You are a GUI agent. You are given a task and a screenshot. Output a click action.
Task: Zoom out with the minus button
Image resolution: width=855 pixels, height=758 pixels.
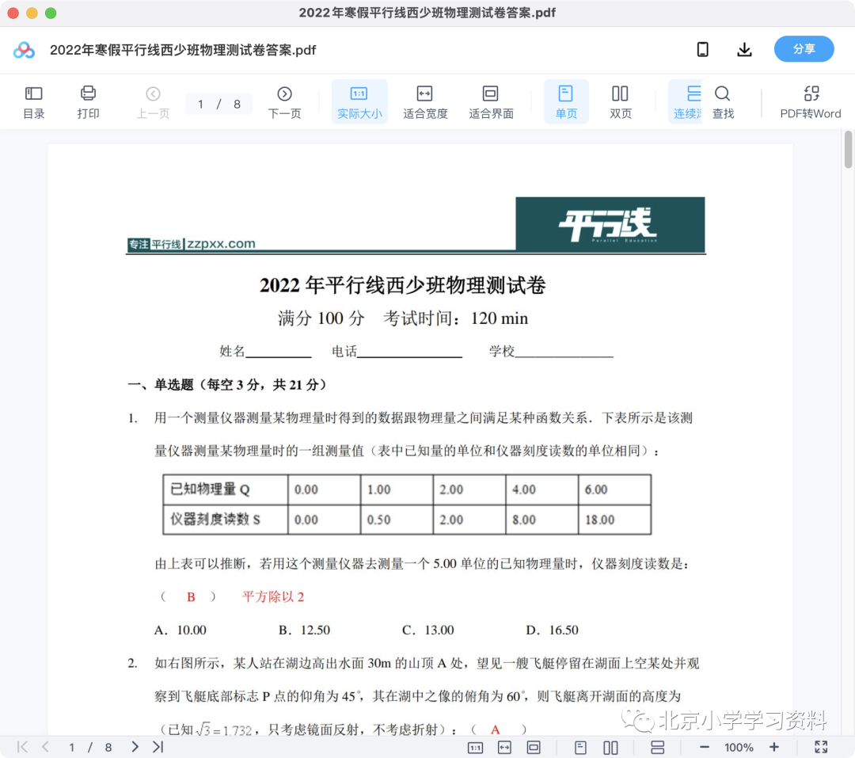[x=705, y=747]
